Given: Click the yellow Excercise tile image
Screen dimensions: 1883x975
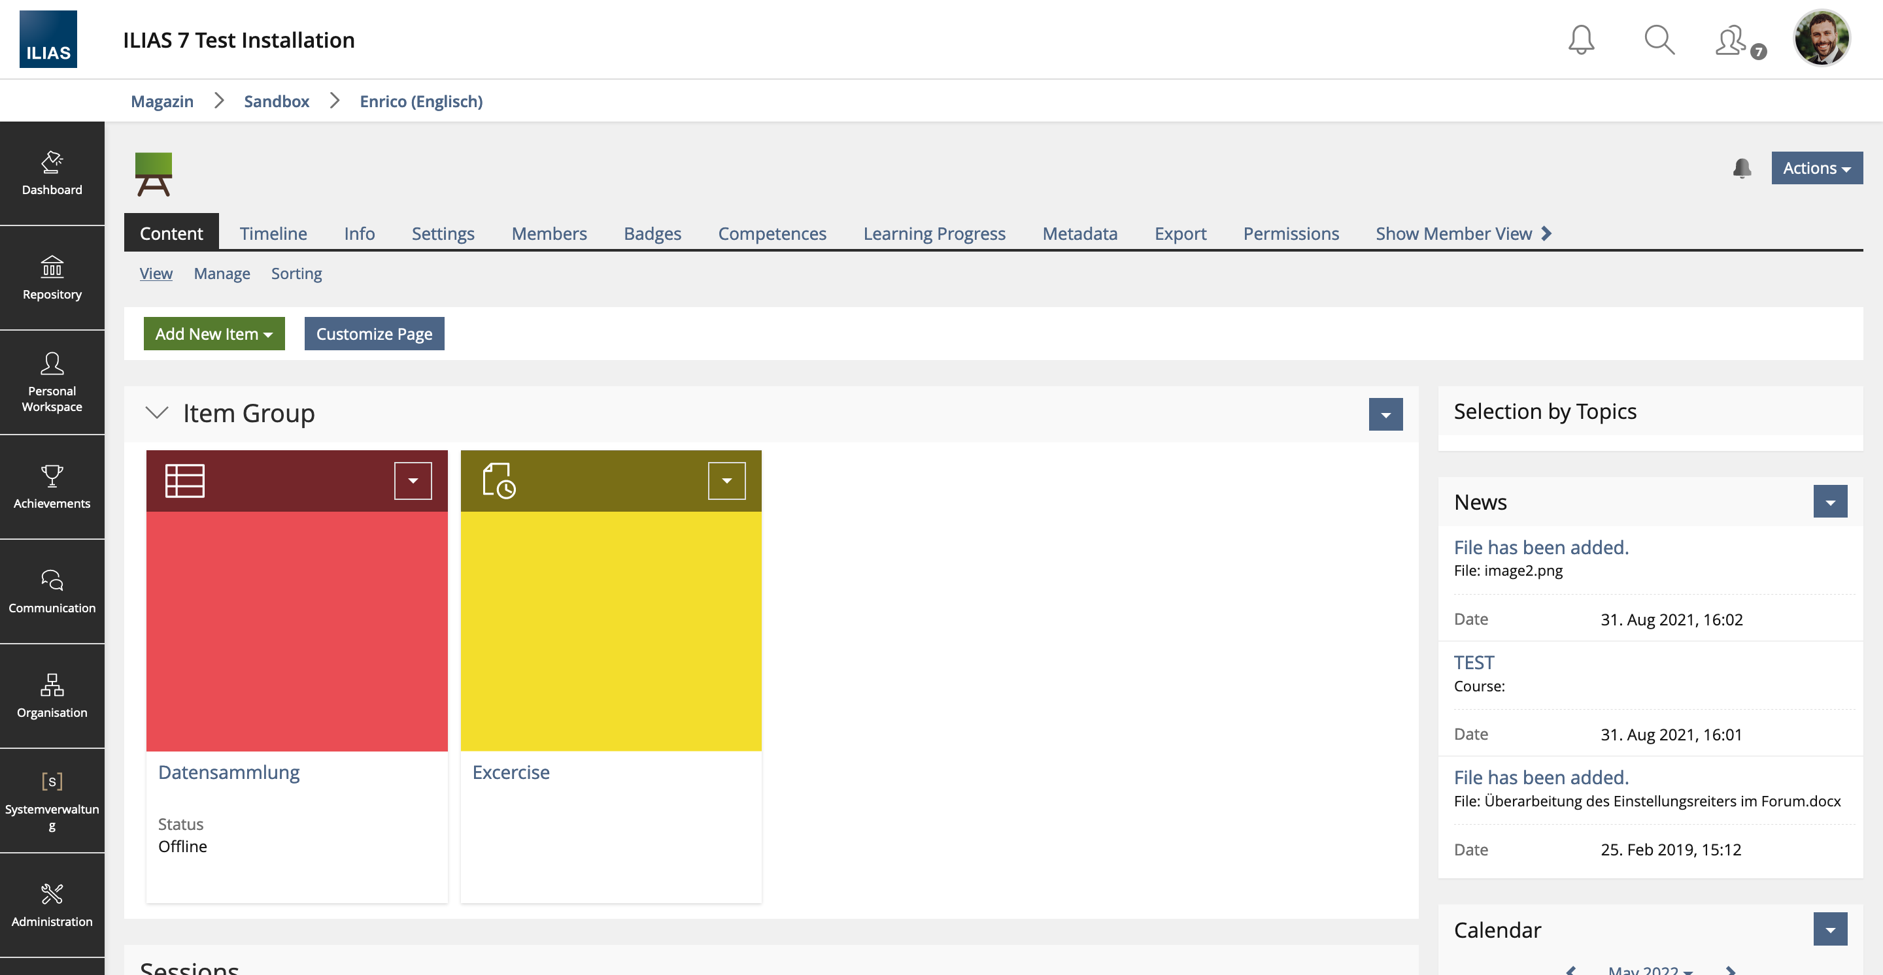Looking at the screenshot, I should coord(611,630).
